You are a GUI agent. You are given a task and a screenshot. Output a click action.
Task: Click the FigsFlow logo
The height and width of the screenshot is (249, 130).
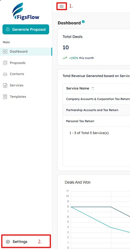coord(26,11)
